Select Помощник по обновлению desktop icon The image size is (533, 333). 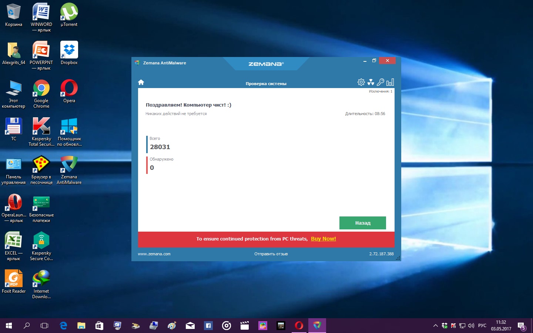click(x=69, y=132)
